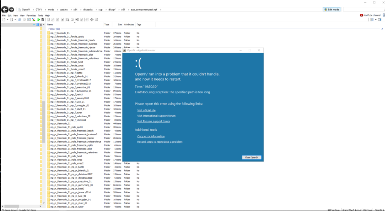Screen dimensions: 385x211
Task: Open the Favorites menu
Action: tap(31, 15)
